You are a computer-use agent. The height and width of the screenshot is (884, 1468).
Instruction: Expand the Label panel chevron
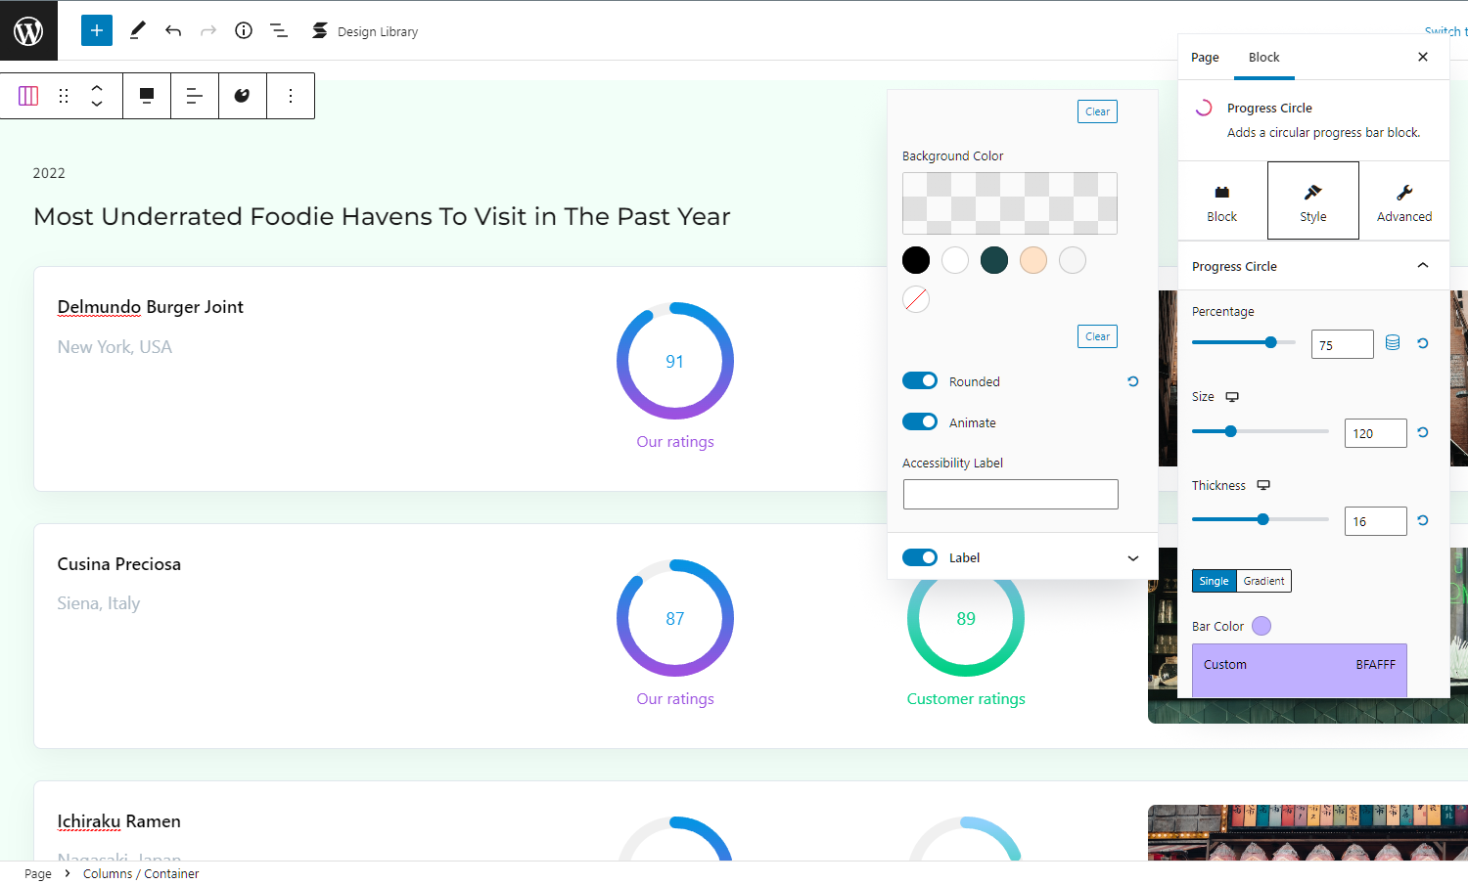pos(1133,558)
